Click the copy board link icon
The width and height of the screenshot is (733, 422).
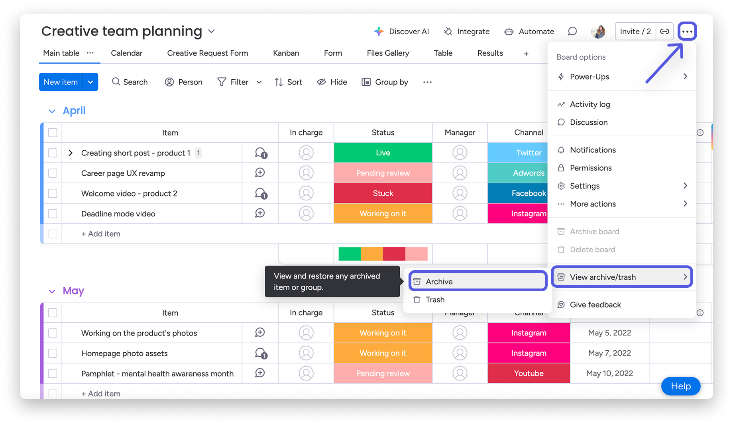click(664, 31)
